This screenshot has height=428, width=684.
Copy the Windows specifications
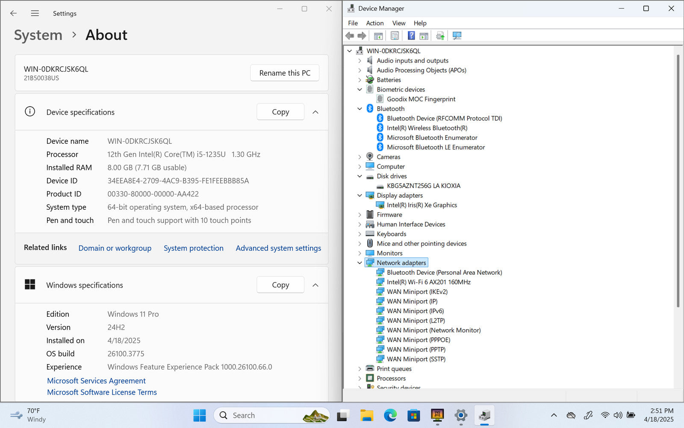[x=280, y=285]
